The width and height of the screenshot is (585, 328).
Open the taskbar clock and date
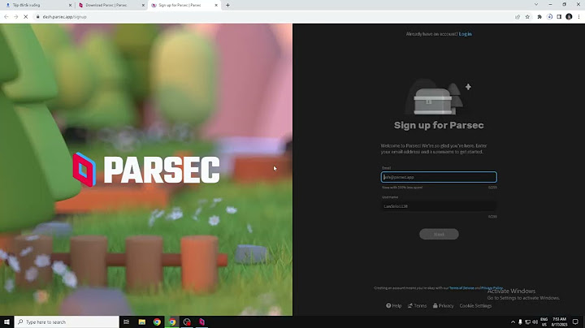click(559, 322)
